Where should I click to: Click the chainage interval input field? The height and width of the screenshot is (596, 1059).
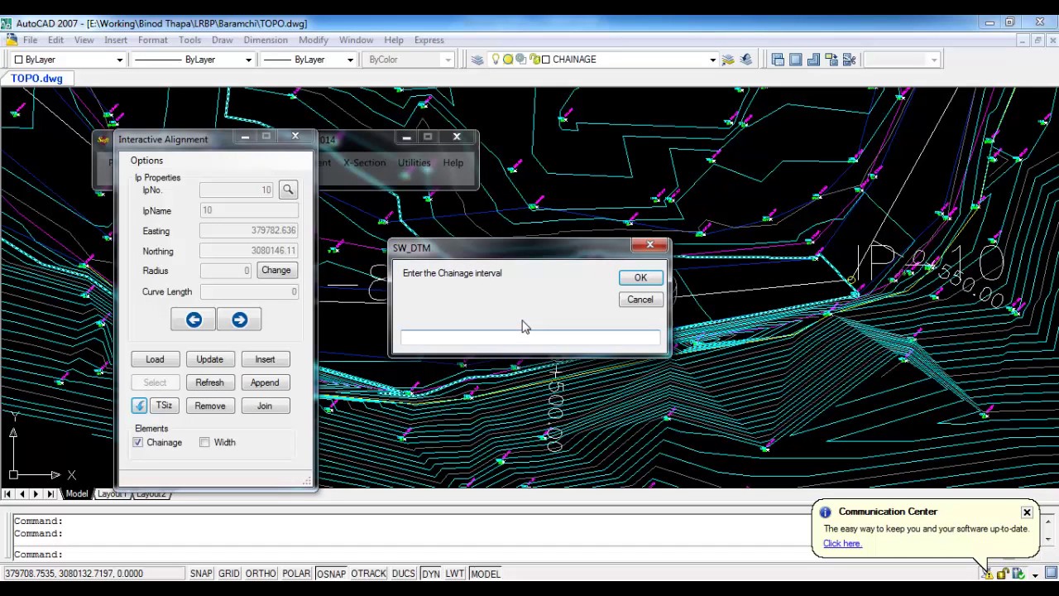(530, 338)
